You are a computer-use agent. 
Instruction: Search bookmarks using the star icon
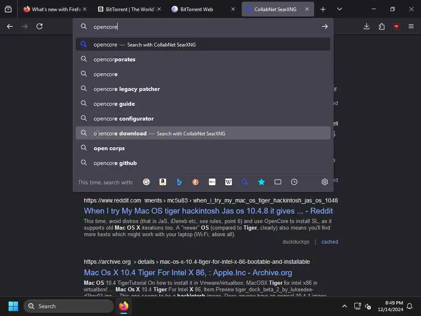tap(261, 182)
